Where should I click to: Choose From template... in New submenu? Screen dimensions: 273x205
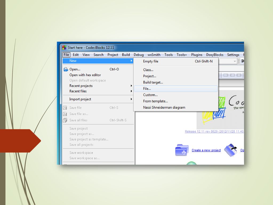[x=176, y=101]
